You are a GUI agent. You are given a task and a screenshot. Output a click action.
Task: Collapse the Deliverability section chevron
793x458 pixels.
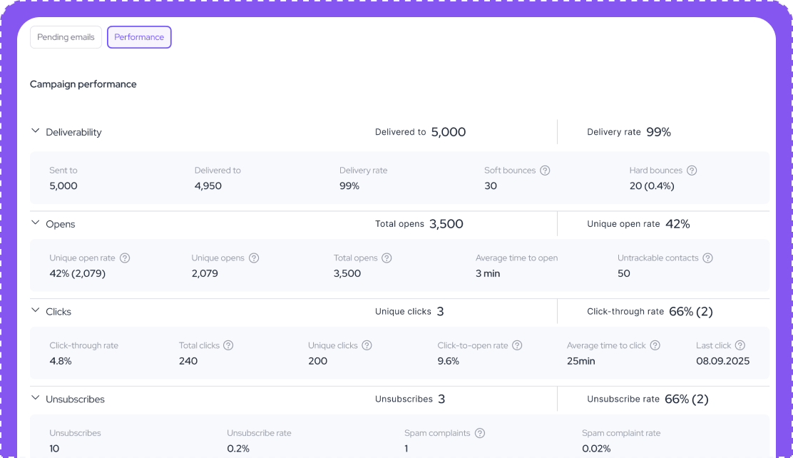35,131
